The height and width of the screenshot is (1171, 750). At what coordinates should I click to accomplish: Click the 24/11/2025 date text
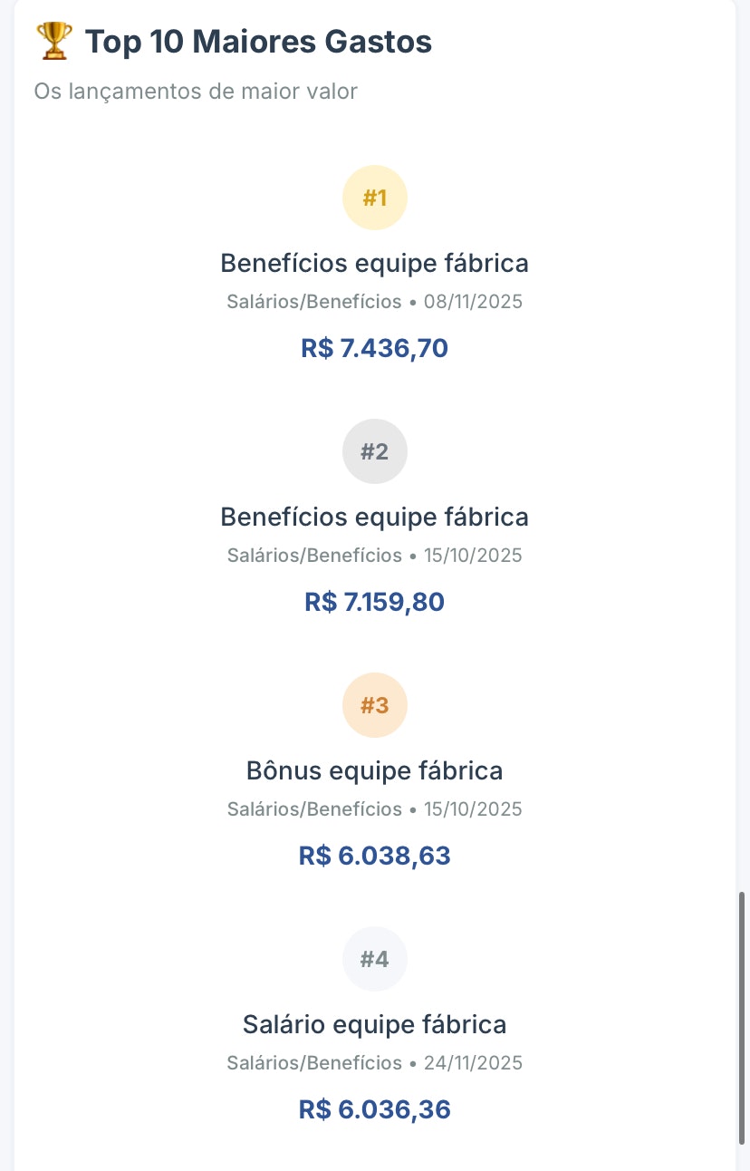click(x=473, y=1063)
